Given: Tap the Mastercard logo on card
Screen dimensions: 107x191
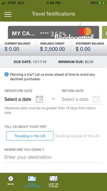Looking at the screenshot, I should [x=85, y=32].
